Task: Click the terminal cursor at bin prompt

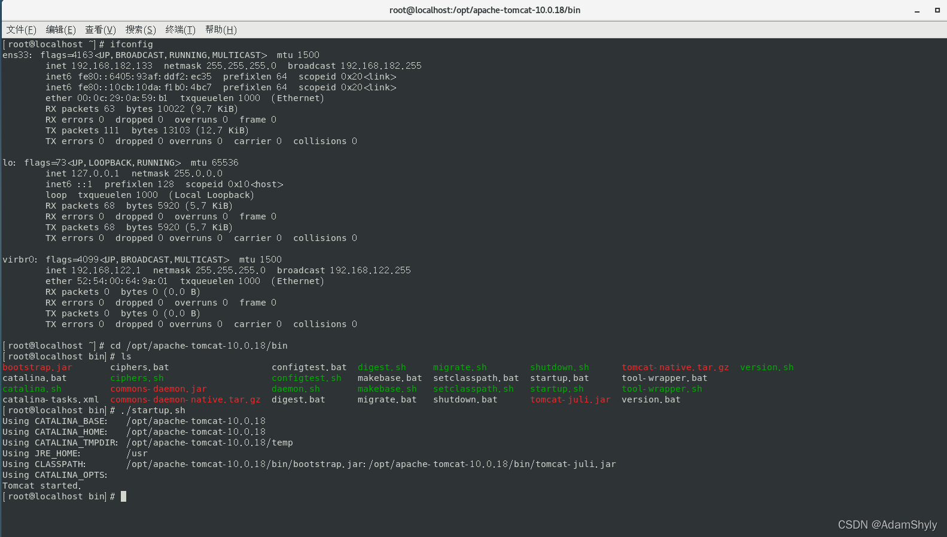Action: tap(123, 496)
